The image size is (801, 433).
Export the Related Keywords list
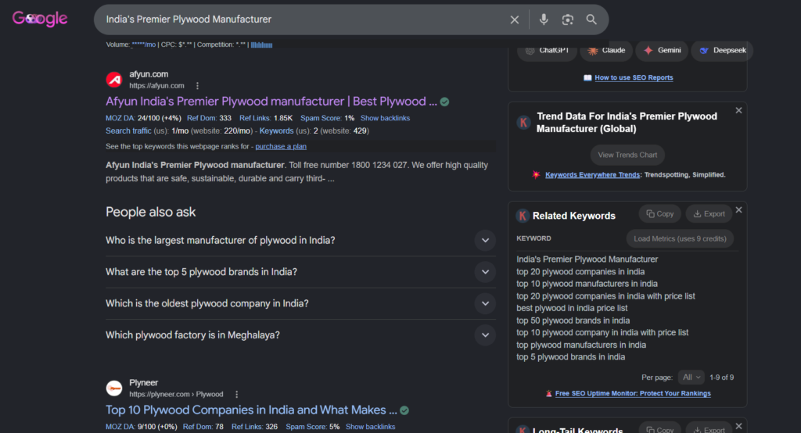click(709, 214)
